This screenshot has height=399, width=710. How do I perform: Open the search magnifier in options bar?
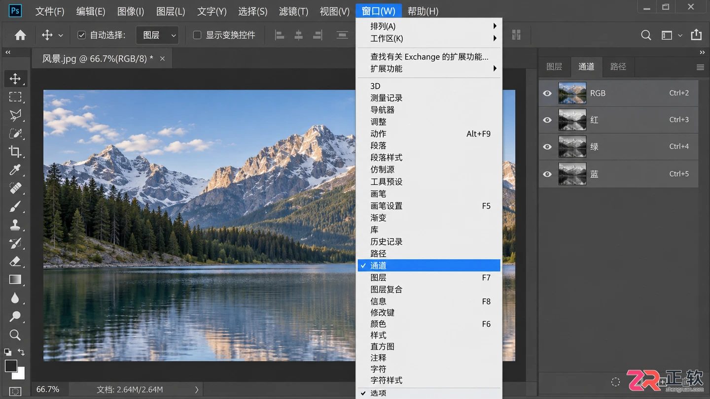pyautogui.click(x=646, y=35)
